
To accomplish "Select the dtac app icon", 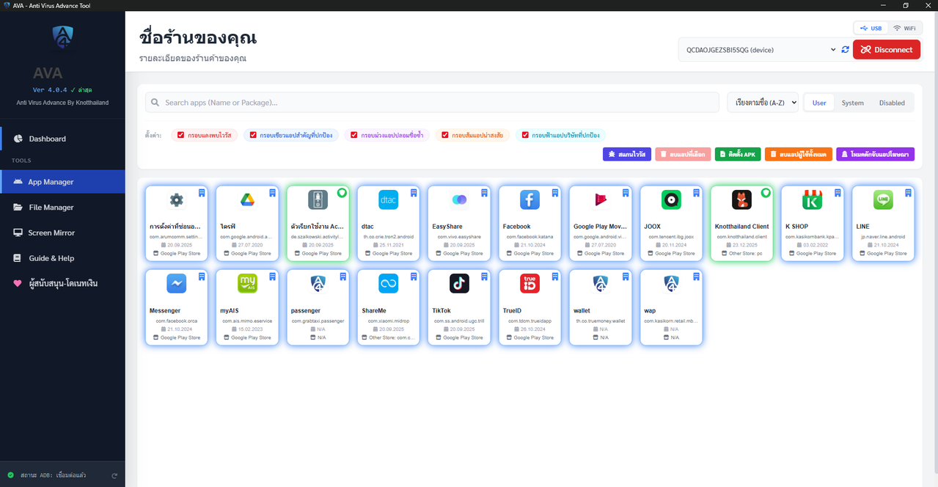I will (388, 199).
